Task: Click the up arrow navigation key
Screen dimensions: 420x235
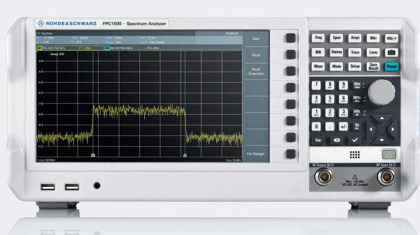Action: pyautogui.click(x=382, y=118)
